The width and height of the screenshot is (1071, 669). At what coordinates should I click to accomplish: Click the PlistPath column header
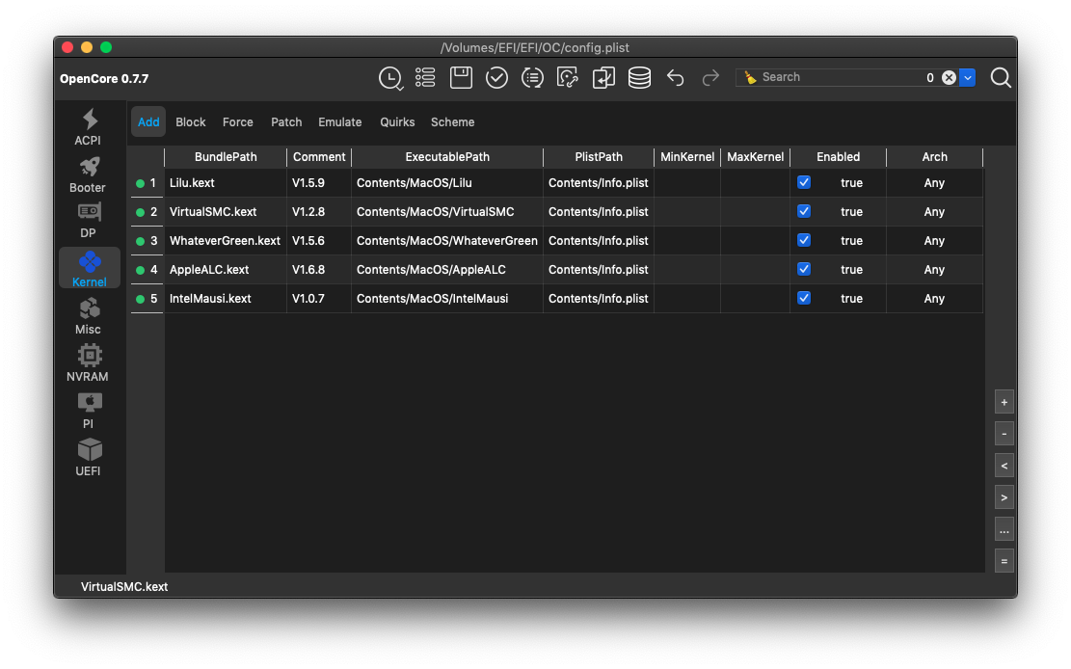tap(599, 157)
